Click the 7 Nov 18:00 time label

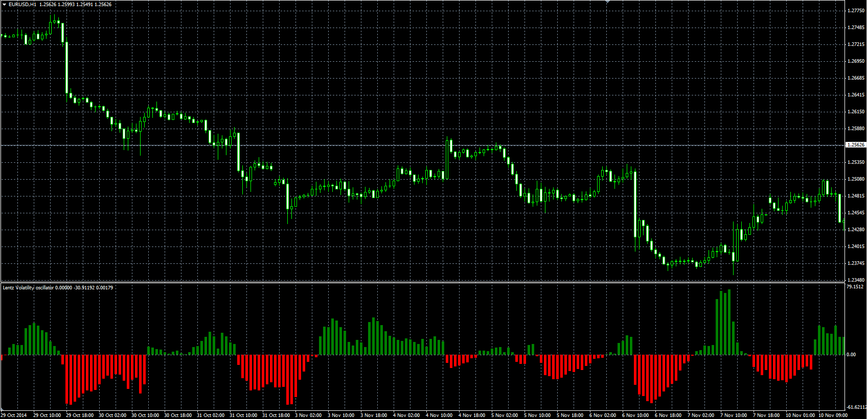pyautogui.click(x=766, y=415)
